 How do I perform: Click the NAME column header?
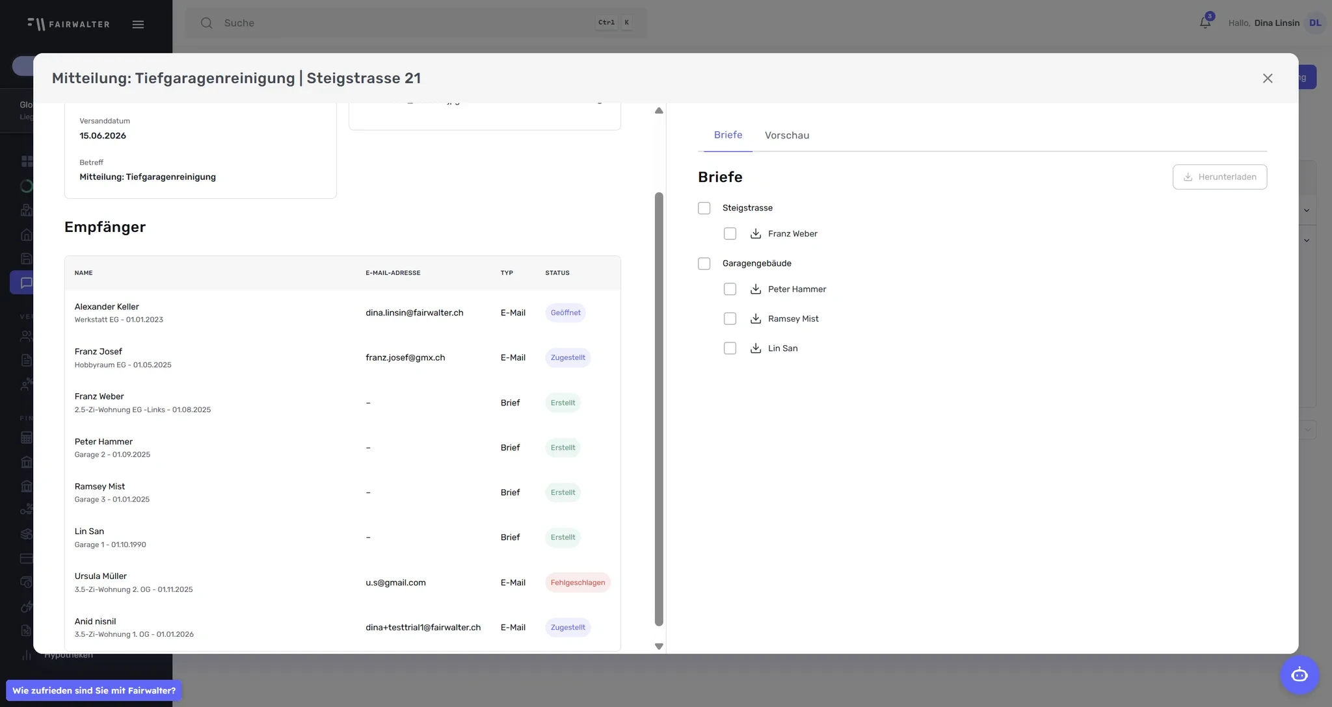(83, 273)
